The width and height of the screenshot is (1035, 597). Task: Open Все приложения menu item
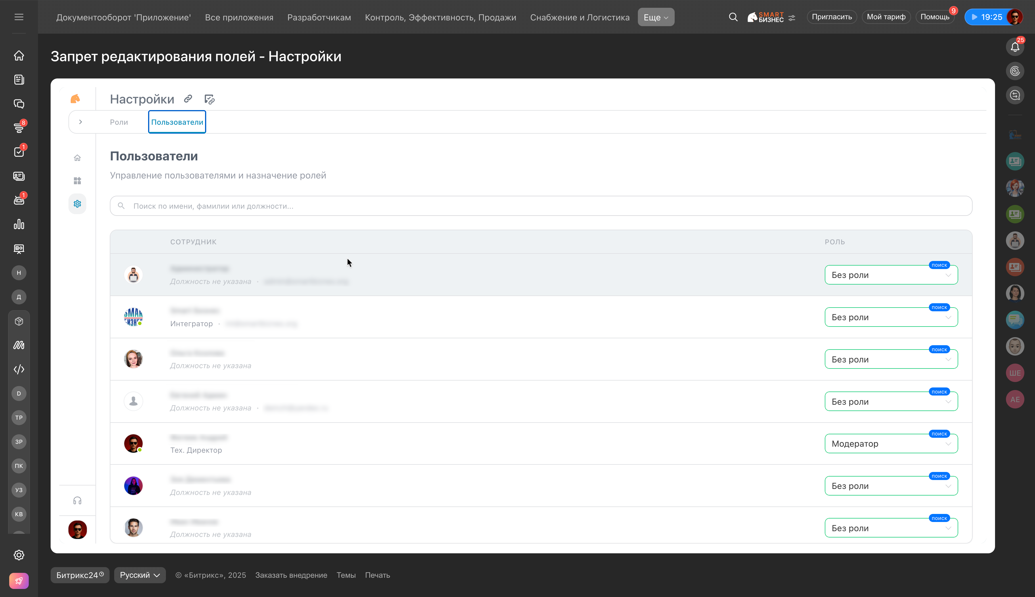coord(239,17)
